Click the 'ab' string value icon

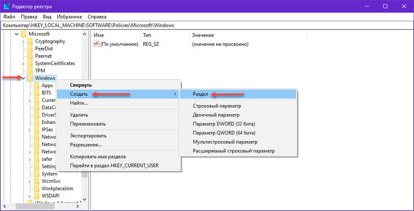[96, 44]
